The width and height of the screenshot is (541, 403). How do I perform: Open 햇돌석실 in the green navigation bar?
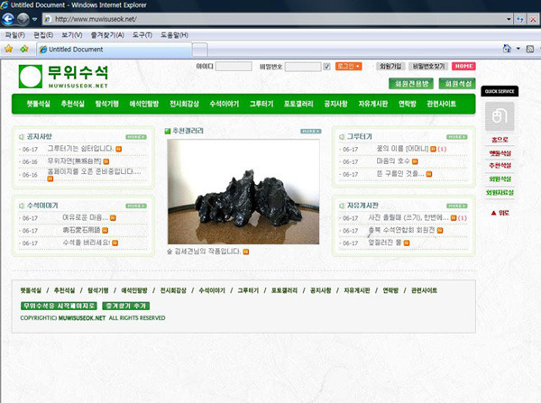tap(38, 104)
